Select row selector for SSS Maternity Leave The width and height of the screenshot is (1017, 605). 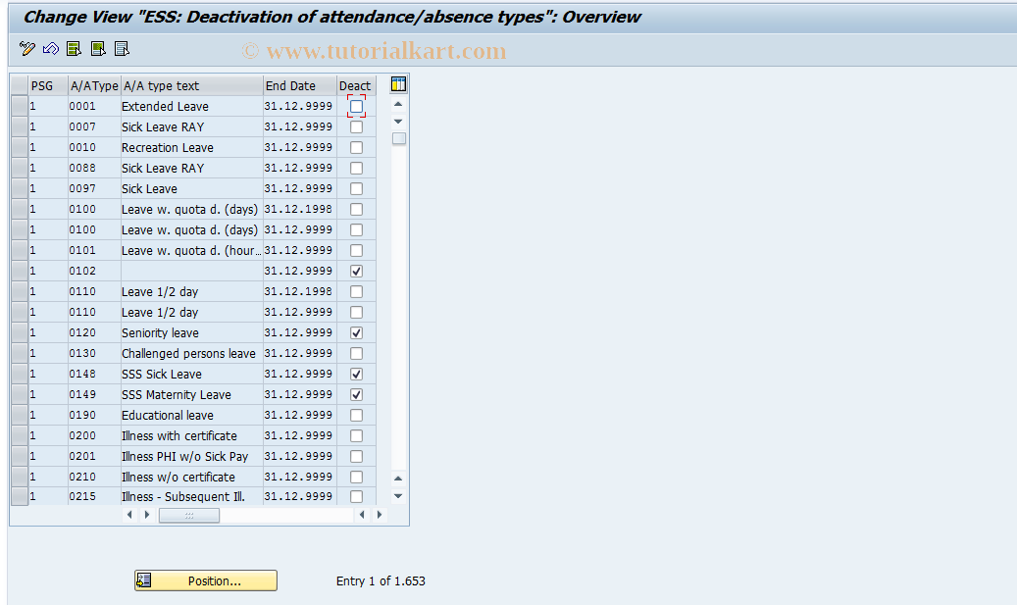click(20, 394)
